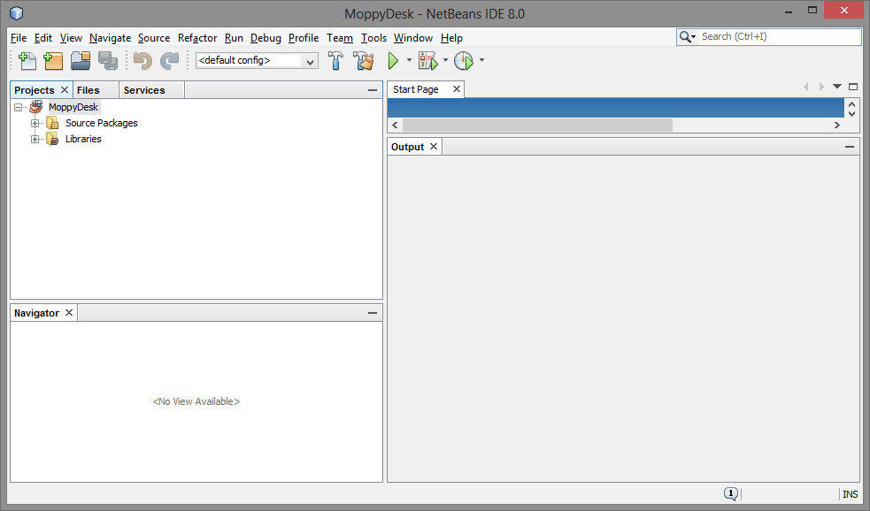Show opened documents list dropdown arrow
The height and width of the screenshot is (511, 870).
[x=837, y=87]
